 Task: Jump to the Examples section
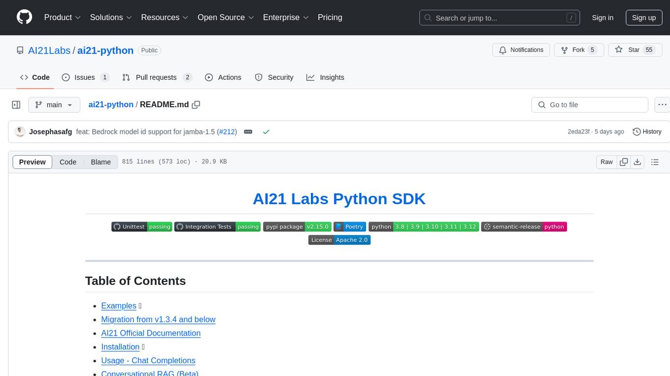click(119, 306)
